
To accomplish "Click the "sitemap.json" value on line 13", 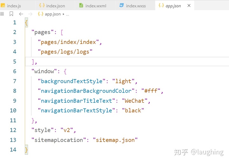I will coord(115,140).
